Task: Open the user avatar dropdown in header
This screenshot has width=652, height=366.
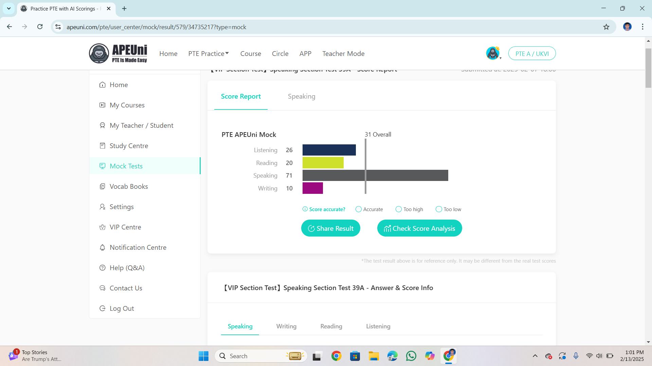Action: tap(493, 54)
